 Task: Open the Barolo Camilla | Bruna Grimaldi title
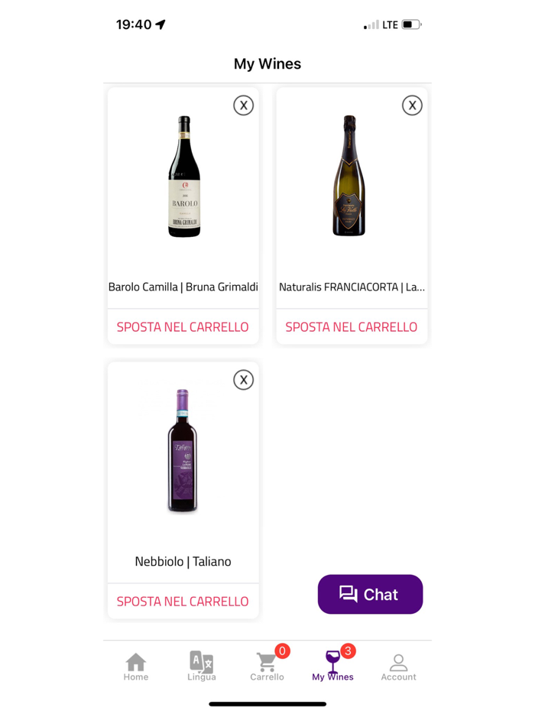pos(183,287)
